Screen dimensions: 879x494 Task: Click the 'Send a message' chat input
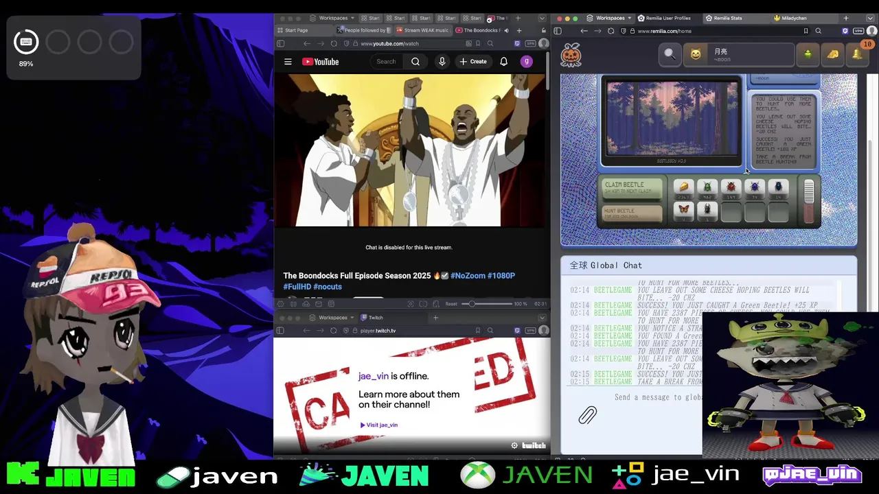(658, 397)
